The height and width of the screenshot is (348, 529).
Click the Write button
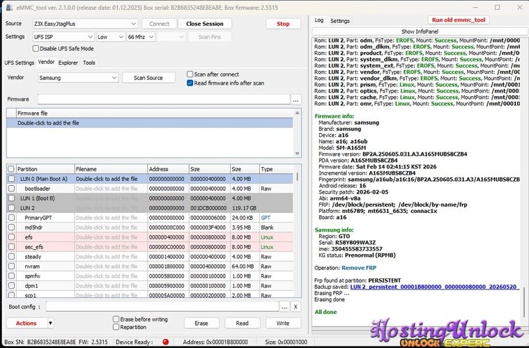[x=283, y=323]
